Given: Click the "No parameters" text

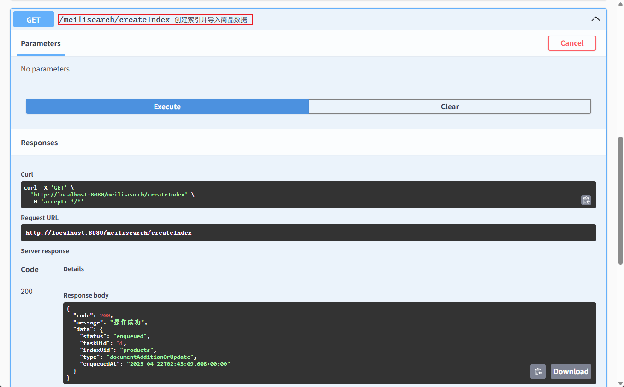Looking at the screenshot, I should pos(45,69).
